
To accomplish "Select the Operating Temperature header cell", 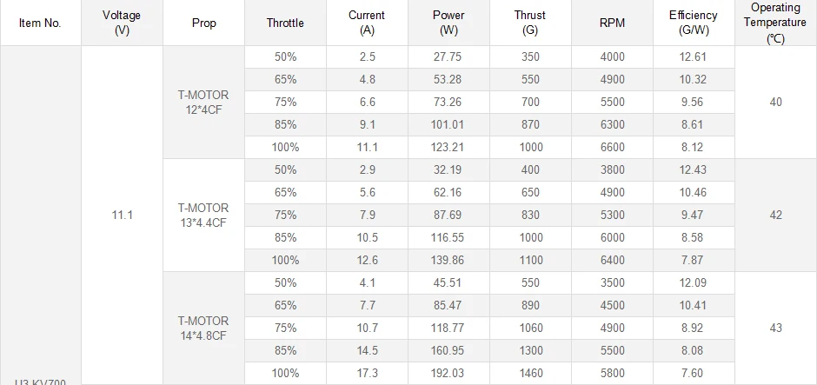I will click(775, 23).
